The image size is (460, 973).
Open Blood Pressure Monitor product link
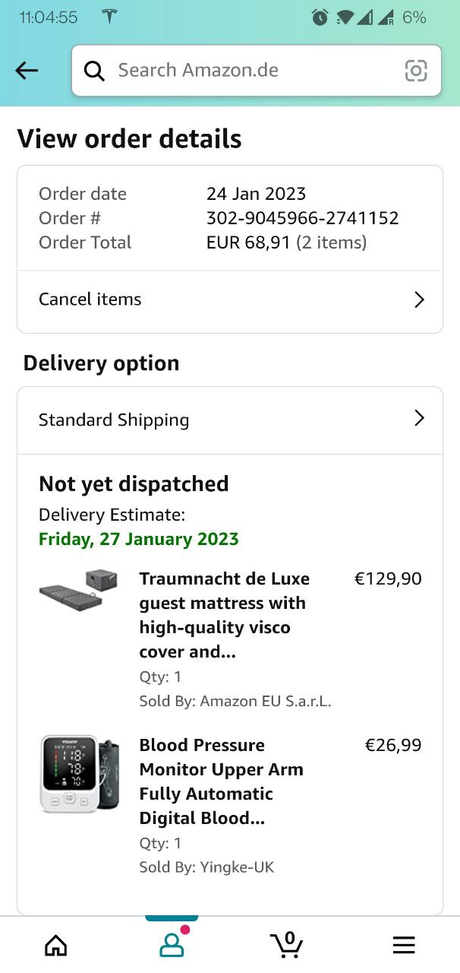pyautogui.click(x=221, y=781)
